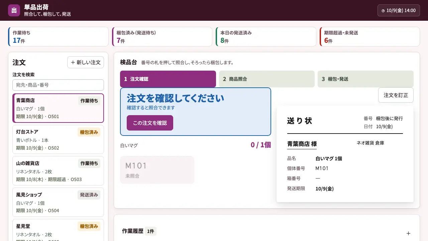This screenshot has height=241, width=428.
Task: Switch to the 3 梱包・発送 step tab
Action: tap(365, 79)
